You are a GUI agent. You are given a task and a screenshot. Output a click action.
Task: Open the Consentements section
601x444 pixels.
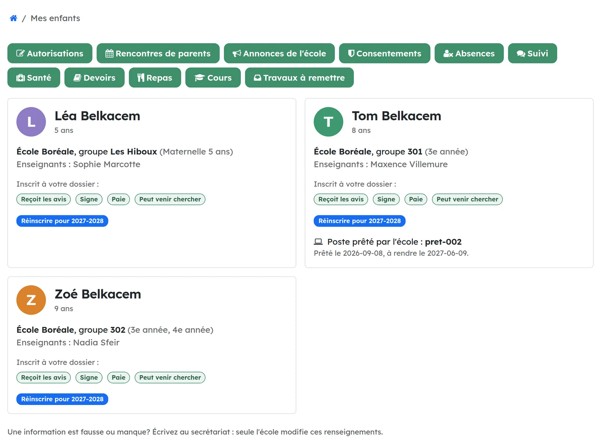[385, 53]
